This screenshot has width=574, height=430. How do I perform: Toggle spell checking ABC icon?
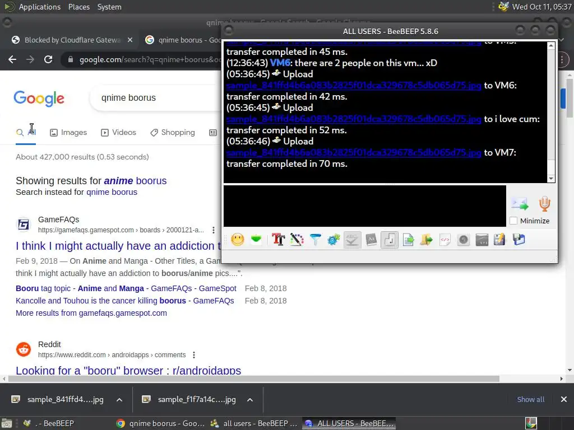coord(352,240)
